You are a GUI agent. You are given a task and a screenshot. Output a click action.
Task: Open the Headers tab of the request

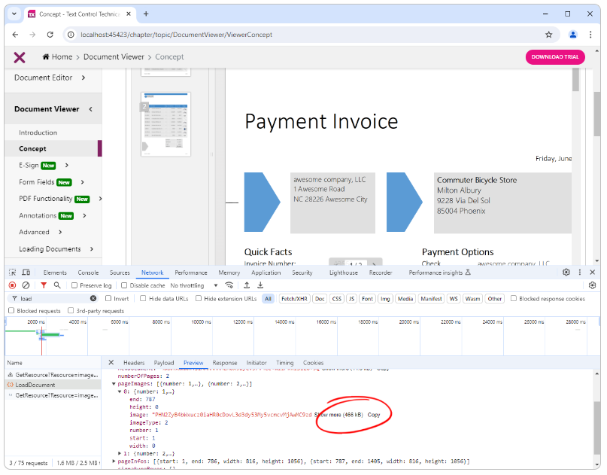click(x=134, y=363)
